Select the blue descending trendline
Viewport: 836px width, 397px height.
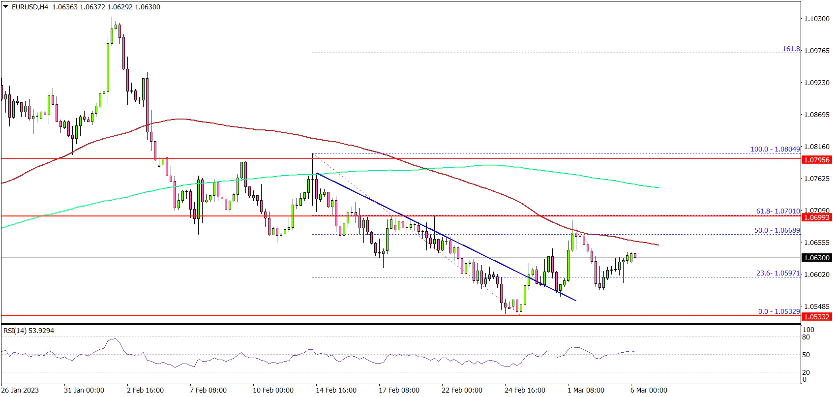tap(443, 235)
